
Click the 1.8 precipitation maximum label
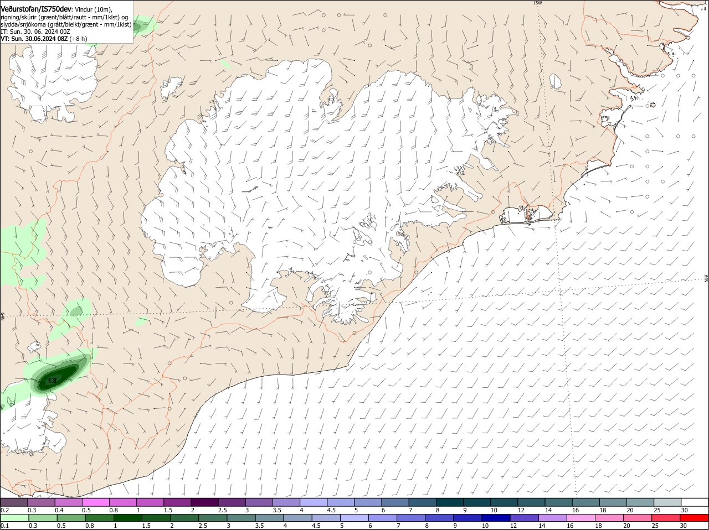pos(53,381)
